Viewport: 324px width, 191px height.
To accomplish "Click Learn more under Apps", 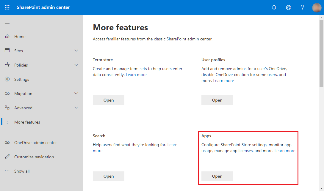I will [x=285, y=151].
